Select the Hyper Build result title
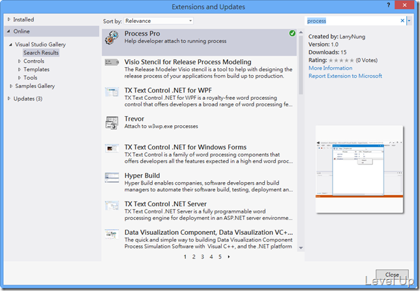 142,176
